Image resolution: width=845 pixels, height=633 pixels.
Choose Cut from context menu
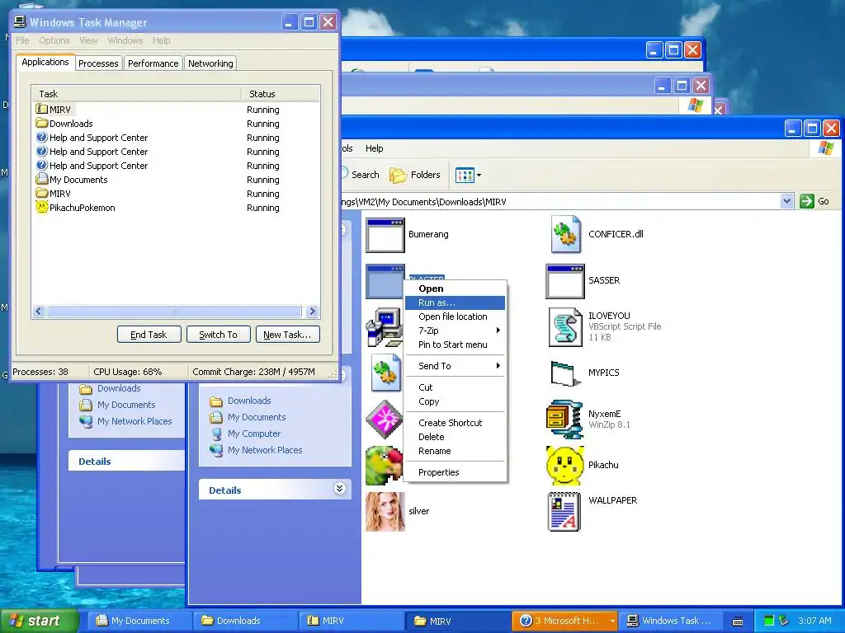tap(455, 387)
